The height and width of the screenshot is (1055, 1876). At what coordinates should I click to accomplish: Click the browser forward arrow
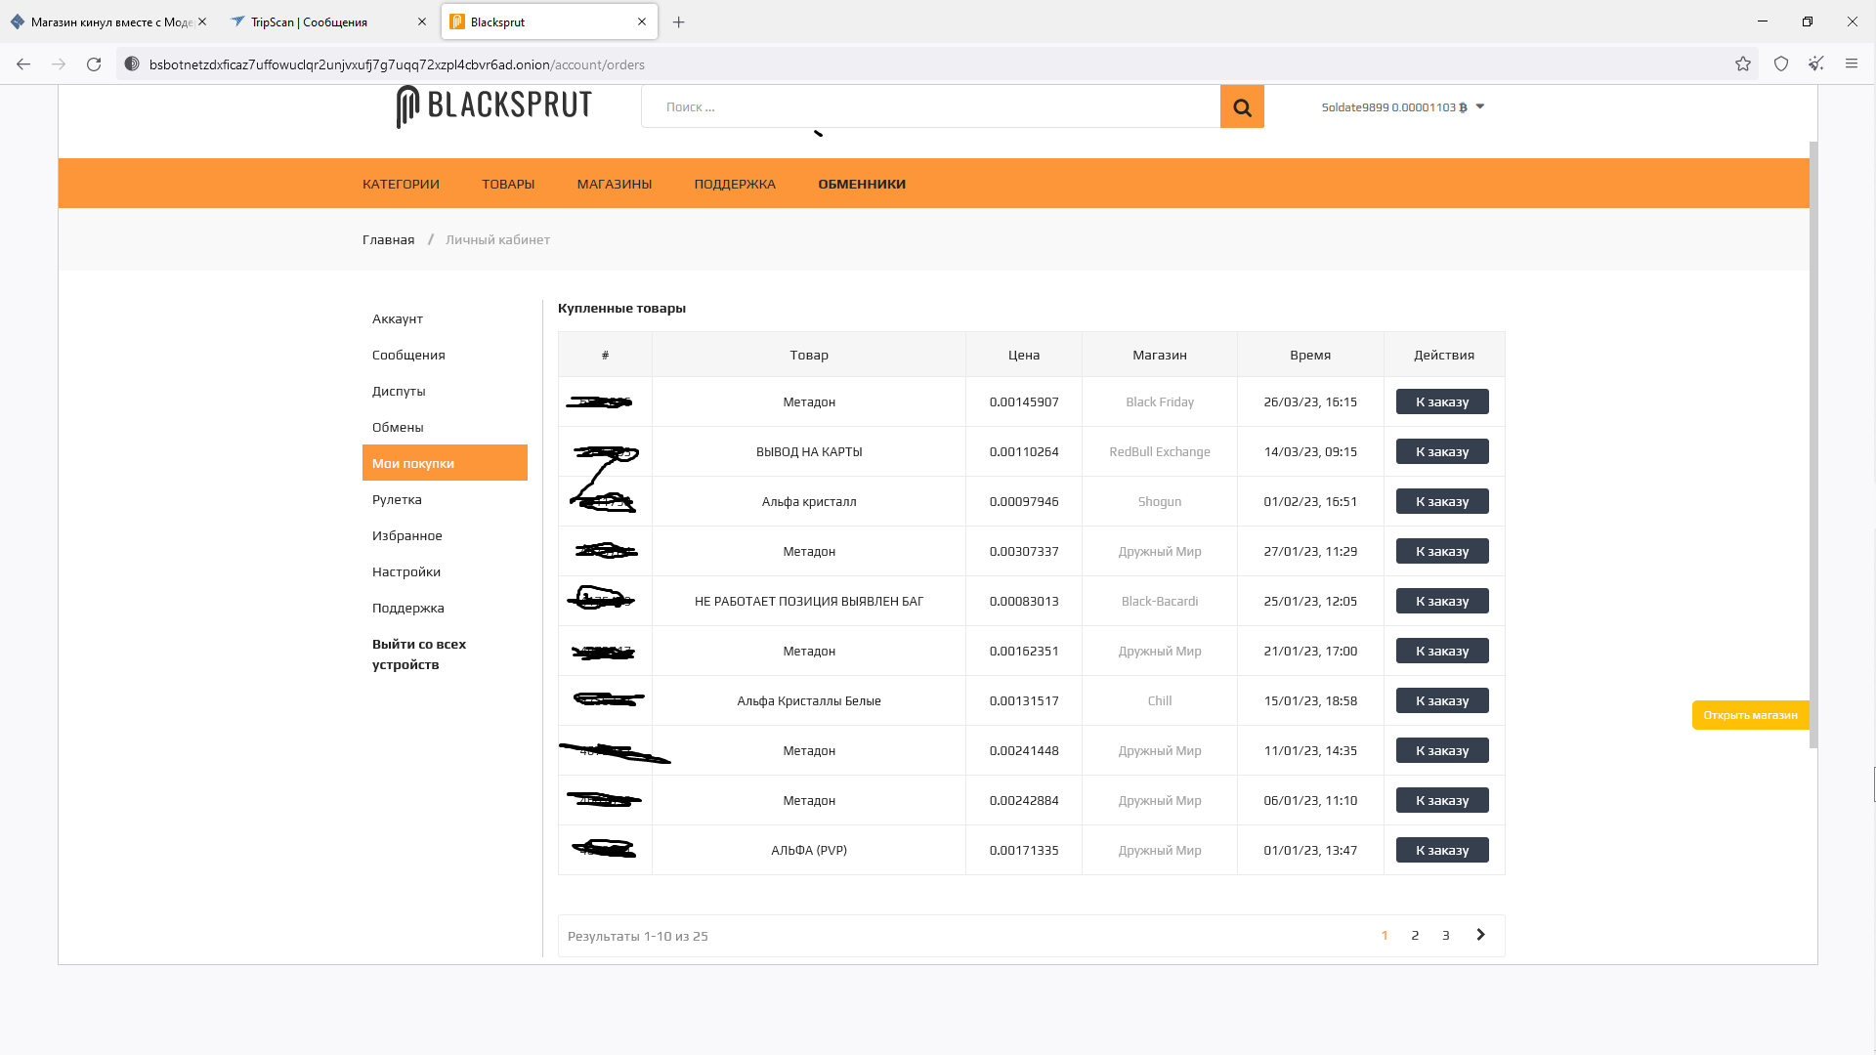point(59,64)
